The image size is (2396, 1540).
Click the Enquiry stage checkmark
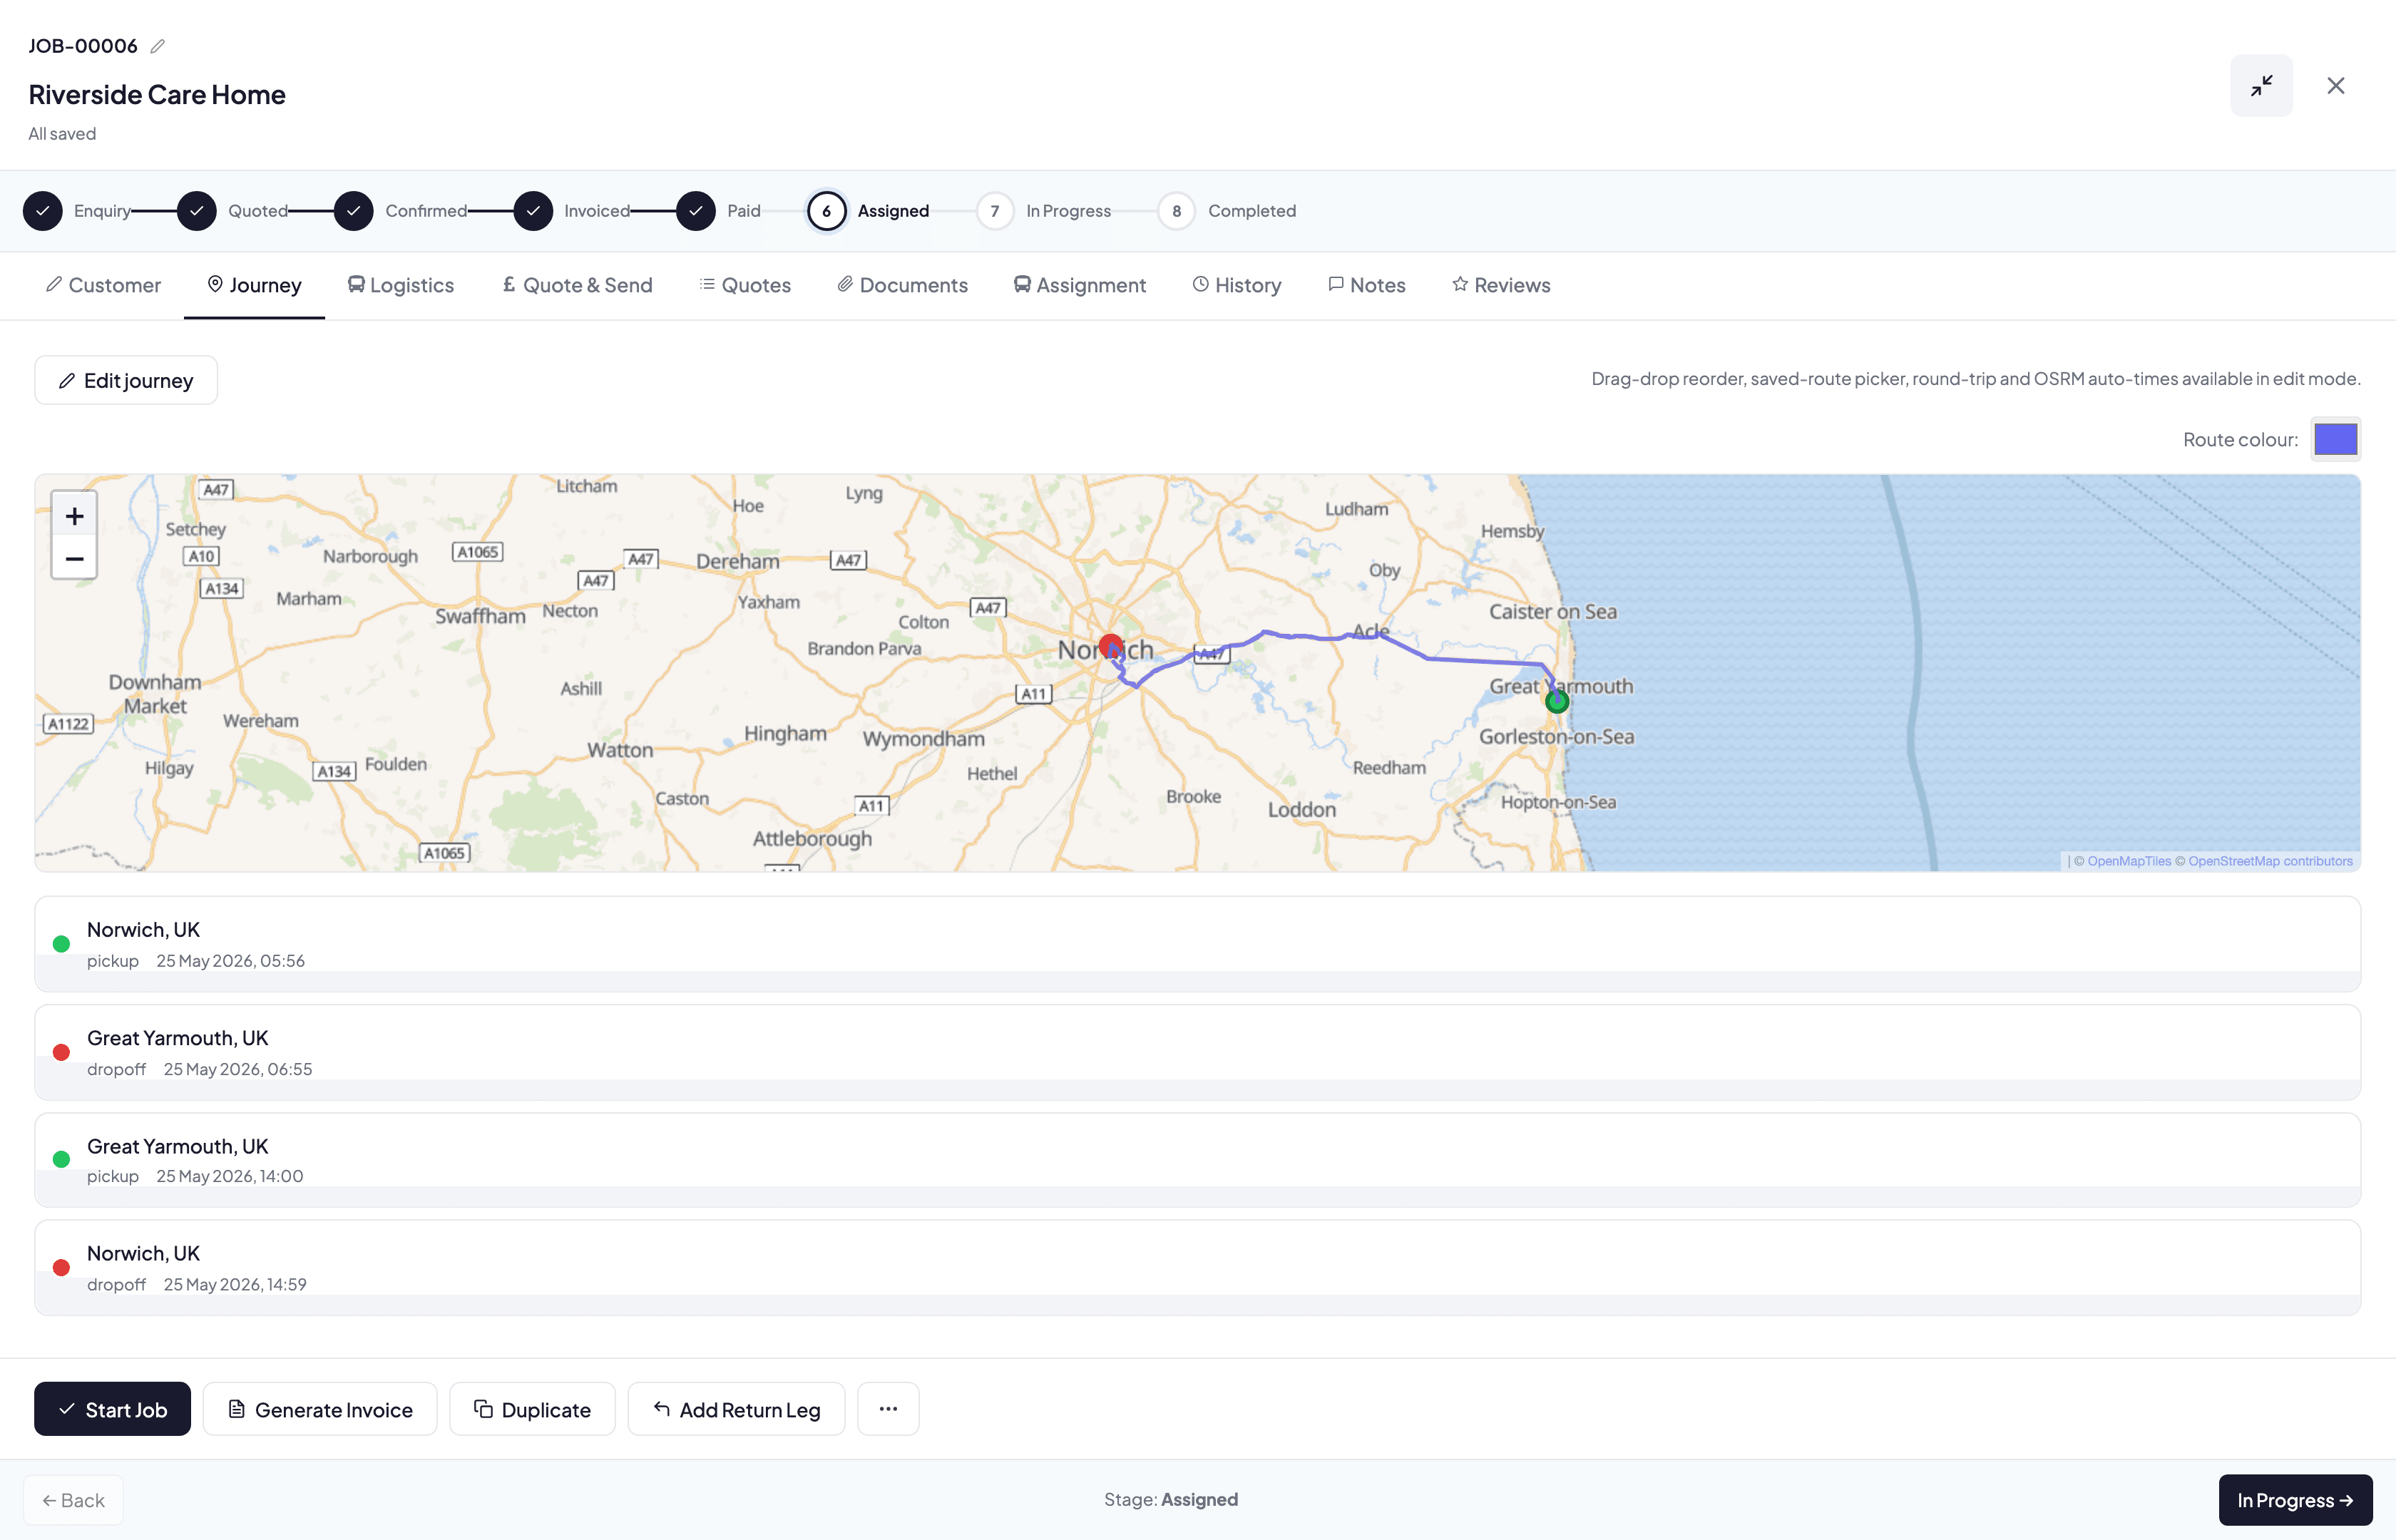pyautogui.click(x=43, y=211)
